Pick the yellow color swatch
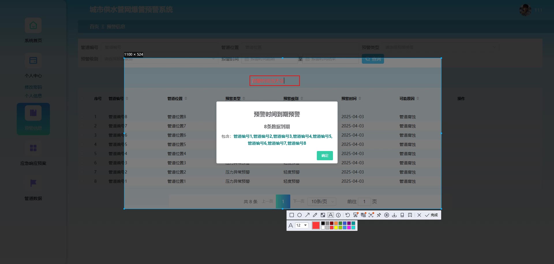Screen dimensions: 554x264 [336, 227]
